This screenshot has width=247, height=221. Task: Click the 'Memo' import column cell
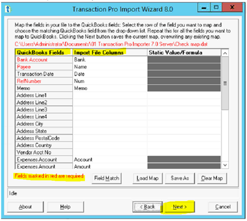point(110,88)
